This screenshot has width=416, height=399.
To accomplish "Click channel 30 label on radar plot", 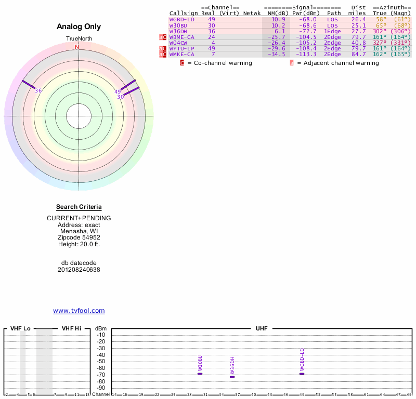I will point(121,97).
